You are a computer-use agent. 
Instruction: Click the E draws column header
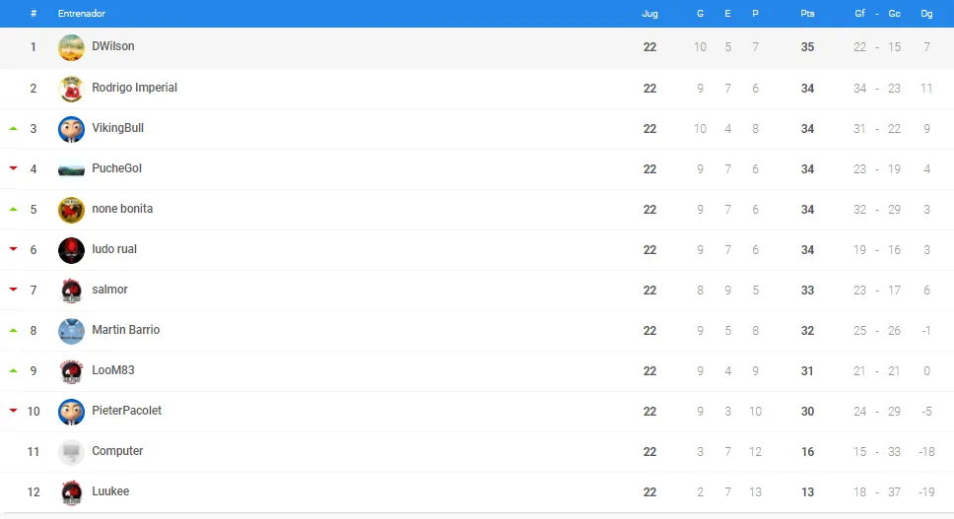pos(727,14)
